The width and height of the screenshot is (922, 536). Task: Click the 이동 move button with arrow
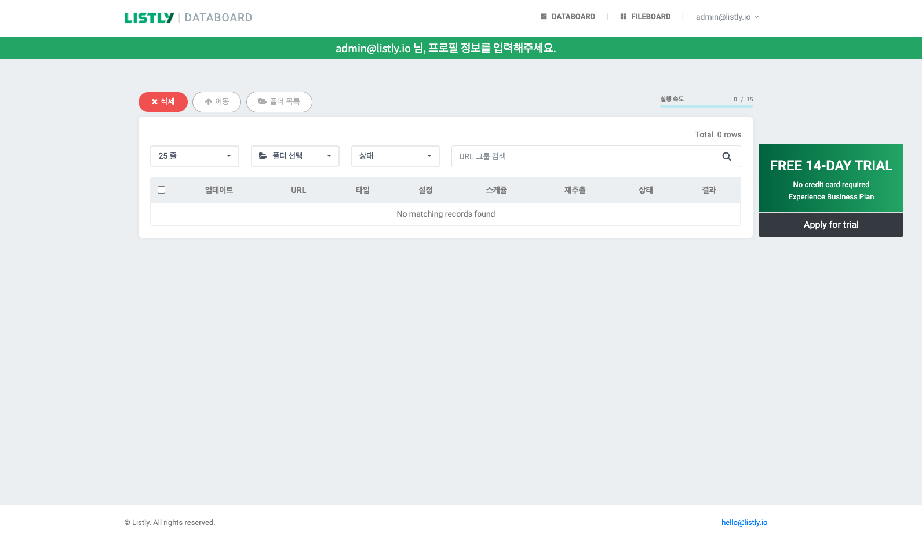[x=217, y=102]
